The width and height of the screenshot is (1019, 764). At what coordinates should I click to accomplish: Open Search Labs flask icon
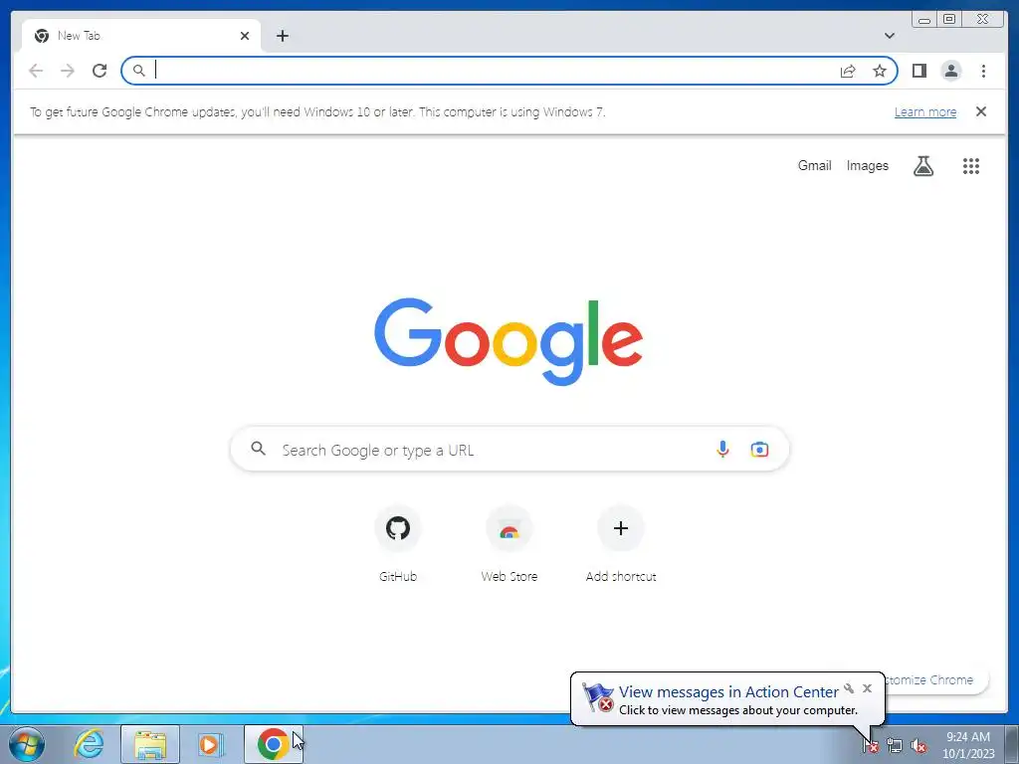[922, 166]
